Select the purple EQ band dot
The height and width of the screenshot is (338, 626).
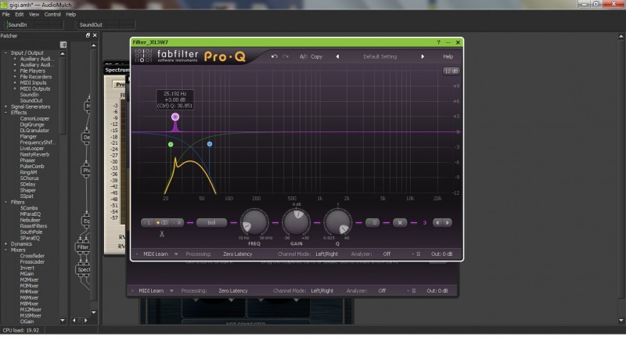[x=175, y=117]
